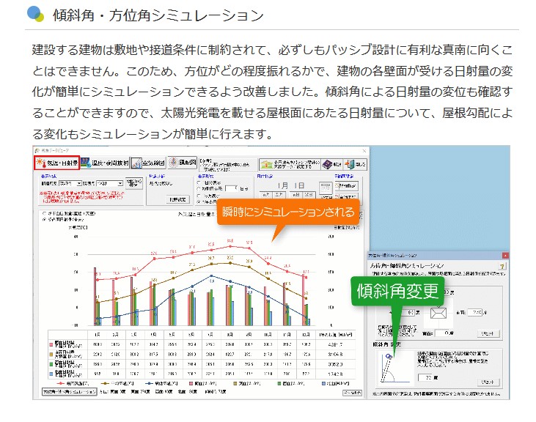Click the house icon location data button
This screenshot has height=422, width=536.
tap(290, 164)
